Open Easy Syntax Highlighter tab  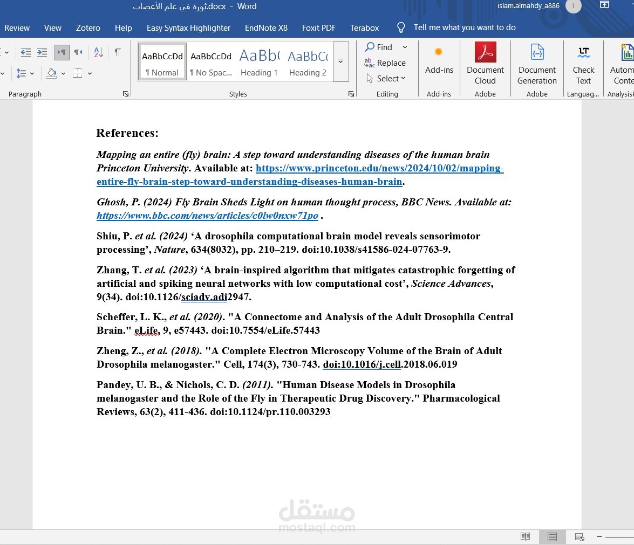pyautogui.click(x=188, y=28)
